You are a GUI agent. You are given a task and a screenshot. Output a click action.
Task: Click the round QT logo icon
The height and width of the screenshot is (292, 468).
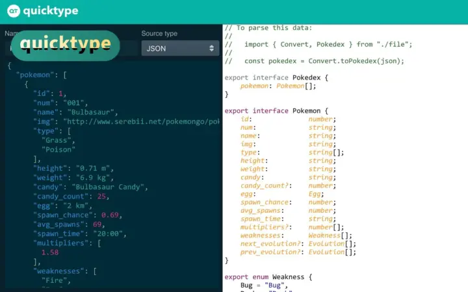pos(14,11)
